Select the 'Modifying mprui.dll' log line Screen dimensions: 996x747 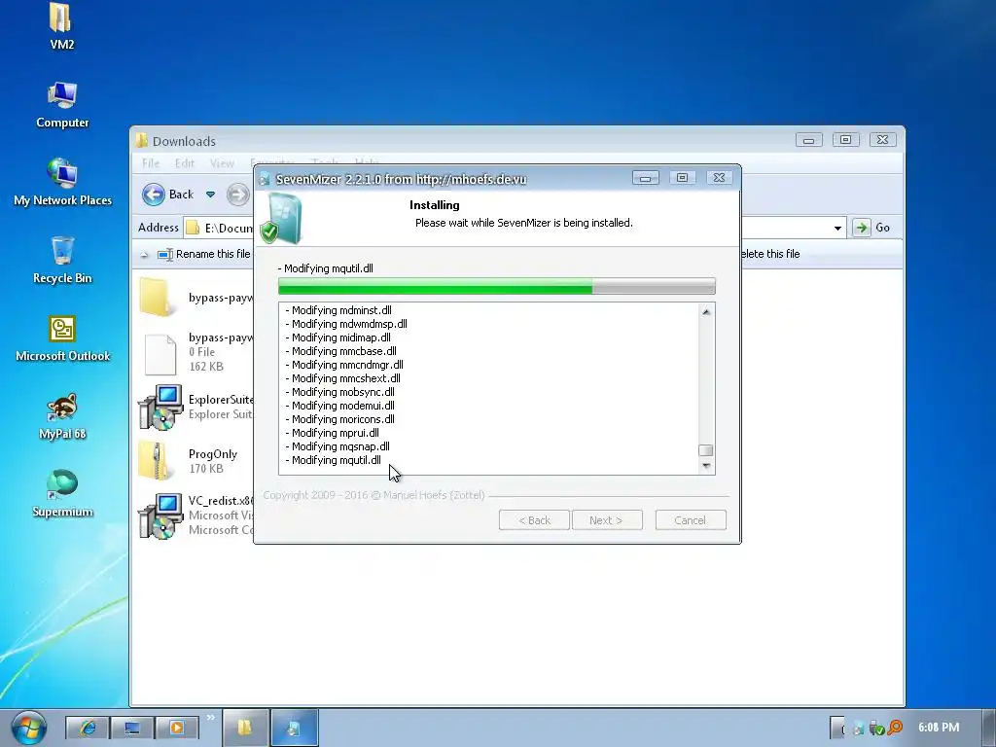(x=333, y=433)
